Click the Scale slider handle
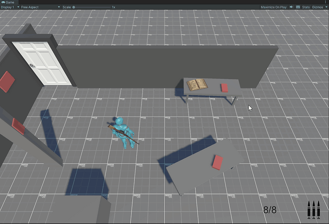The width and height of the screenshot is (329, 224). 74,7
